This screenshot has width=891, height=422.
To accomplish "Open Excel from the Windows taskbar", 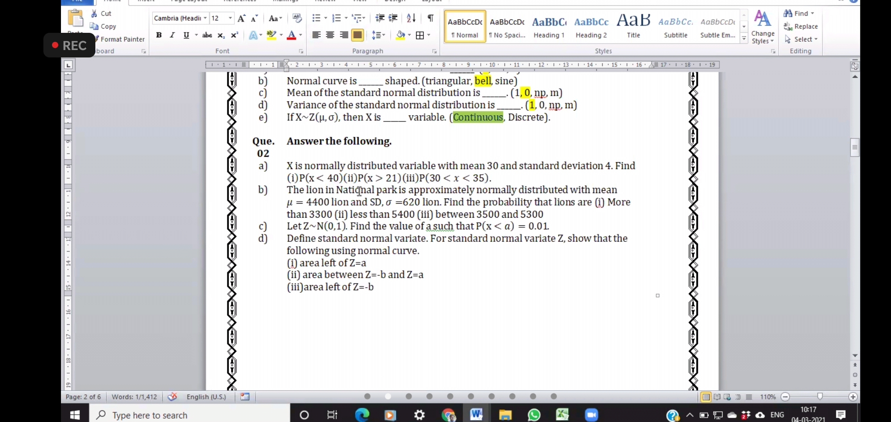I will pos(562,415).
